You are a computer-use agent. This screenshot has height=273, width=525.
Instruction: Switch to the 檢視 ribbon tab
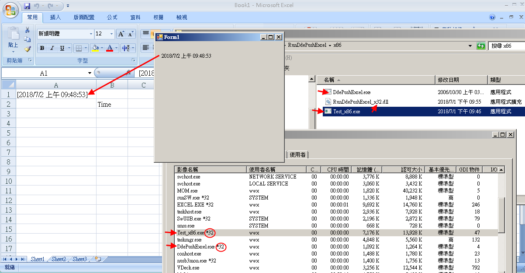(x=182, y=17)
